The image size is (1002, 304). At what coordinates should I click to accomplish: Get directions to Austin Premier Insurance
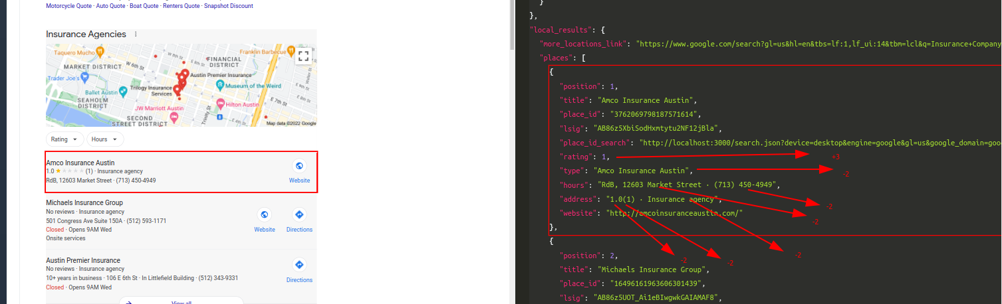[x=299, y=265]
